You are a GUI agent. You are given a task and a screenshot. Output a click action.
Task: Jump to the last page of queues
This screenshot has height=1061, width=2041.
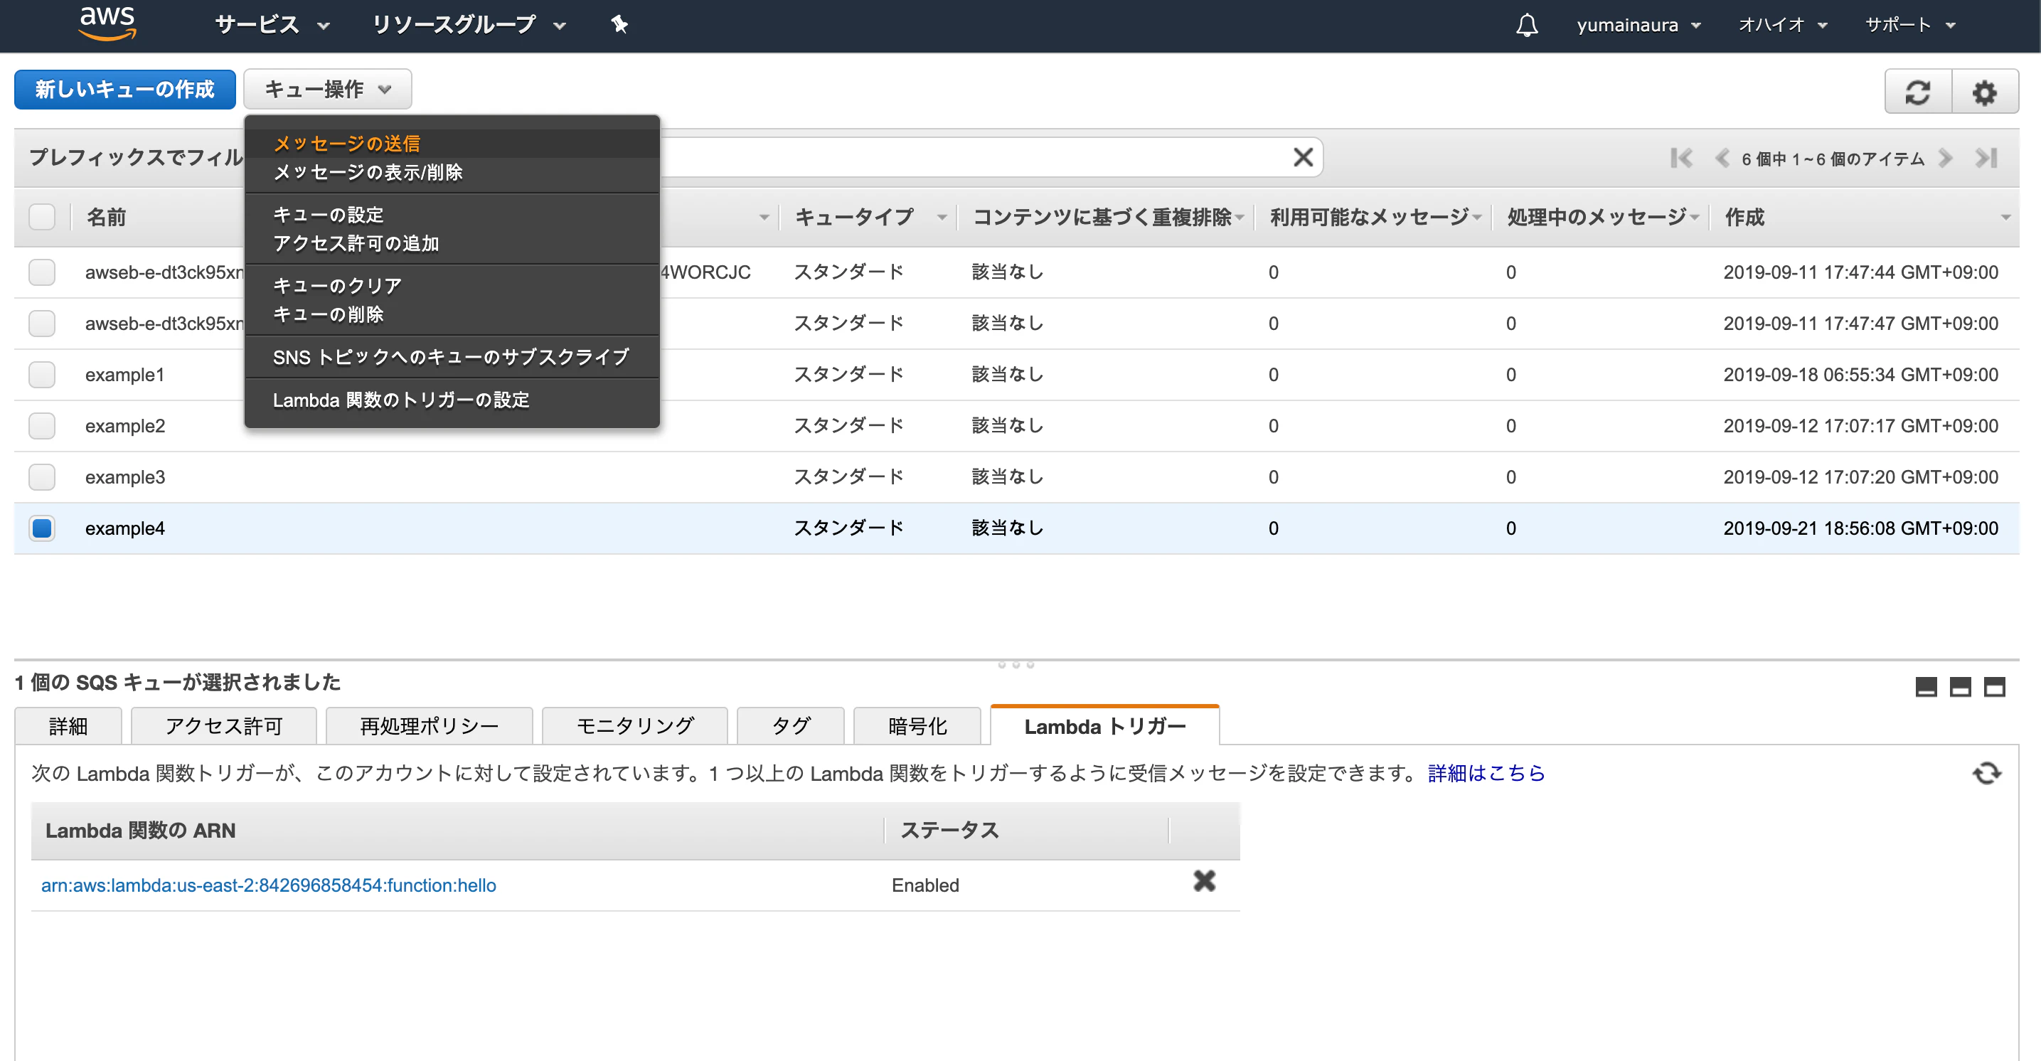coord(1986,158)
